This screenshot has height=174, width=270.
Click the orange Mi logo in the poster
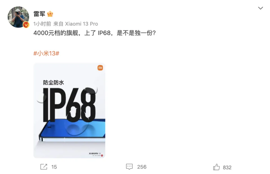pyautogui.click(x=100, y=68)
